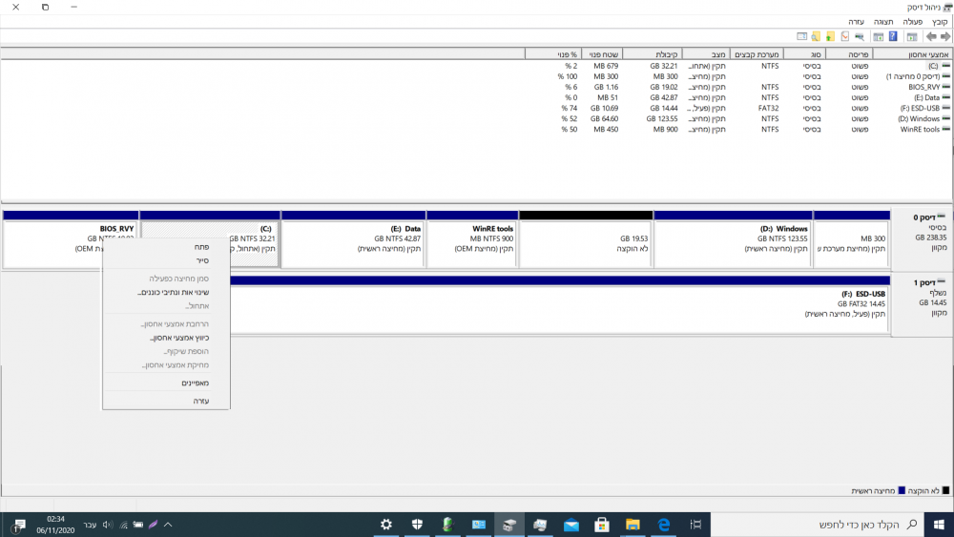Select the (E:) Data row in the volume list
The image size is (954, 537).
pyautogui.click(x=753, y=97)
